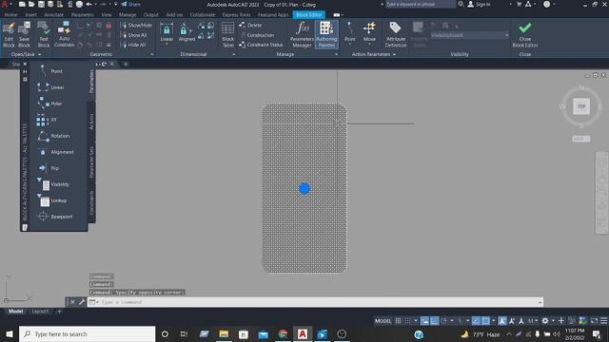Click Sign In button
The image size is (609, 342).
tap(480, 4)
